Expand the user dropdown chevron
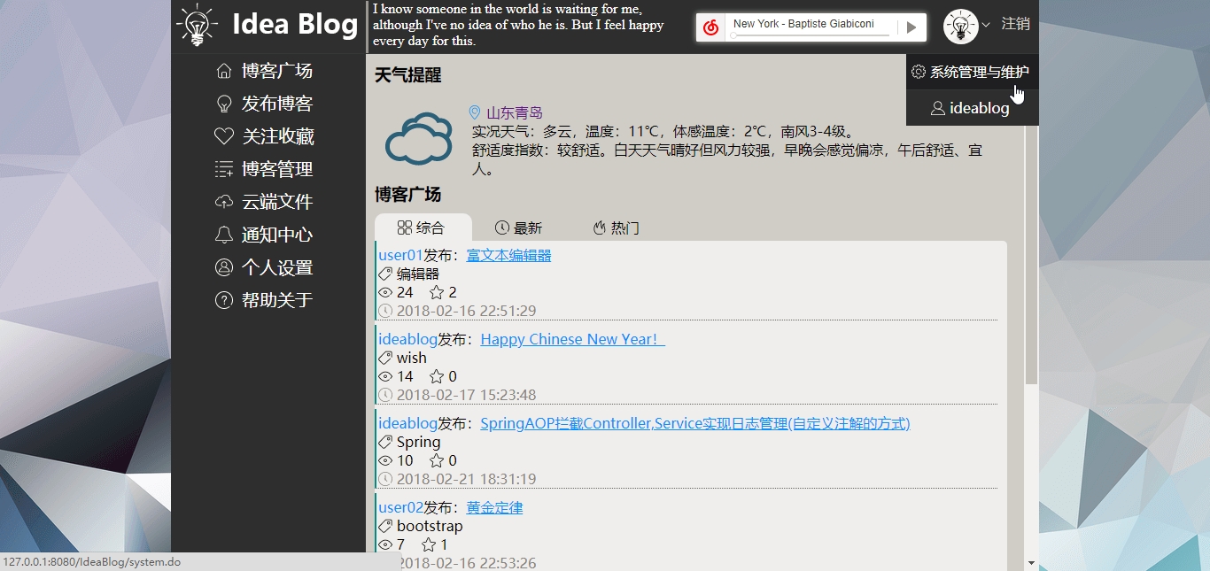Screen dimensions: 1210x571 pyautogui.click(x=986, y=26)
